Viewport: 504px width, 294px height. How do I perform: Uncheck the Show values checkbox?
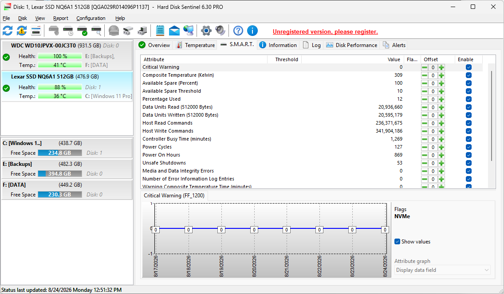(x=397, y=242)
